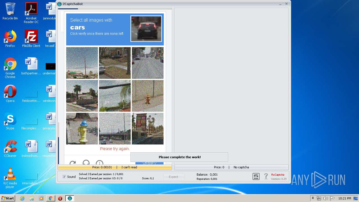Click the audio challenge headphone icon
The width and height of the screenshot is (359, 202).
pyautogui.click(x=86, y=162)
